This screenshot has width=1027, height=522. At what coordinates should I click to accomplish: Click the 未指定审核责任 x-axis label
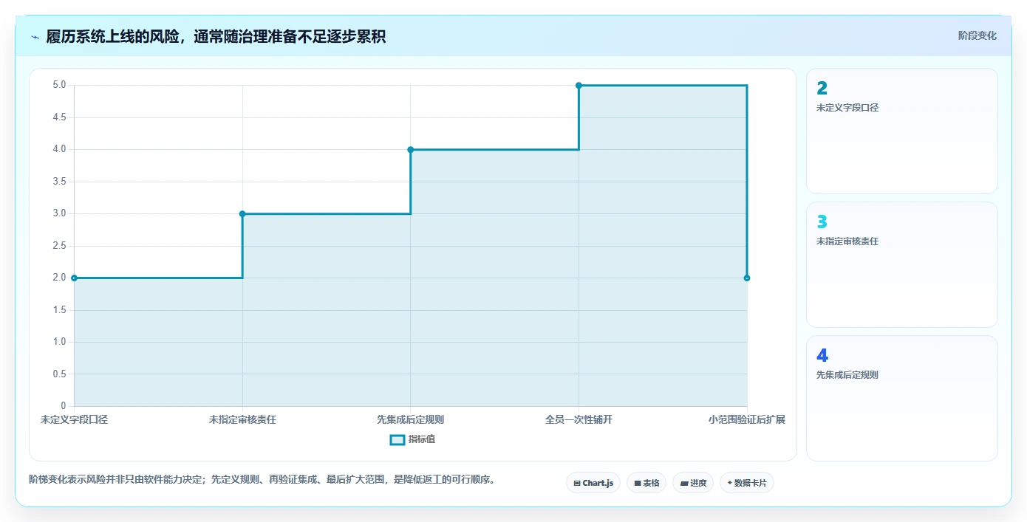point(242,419)
